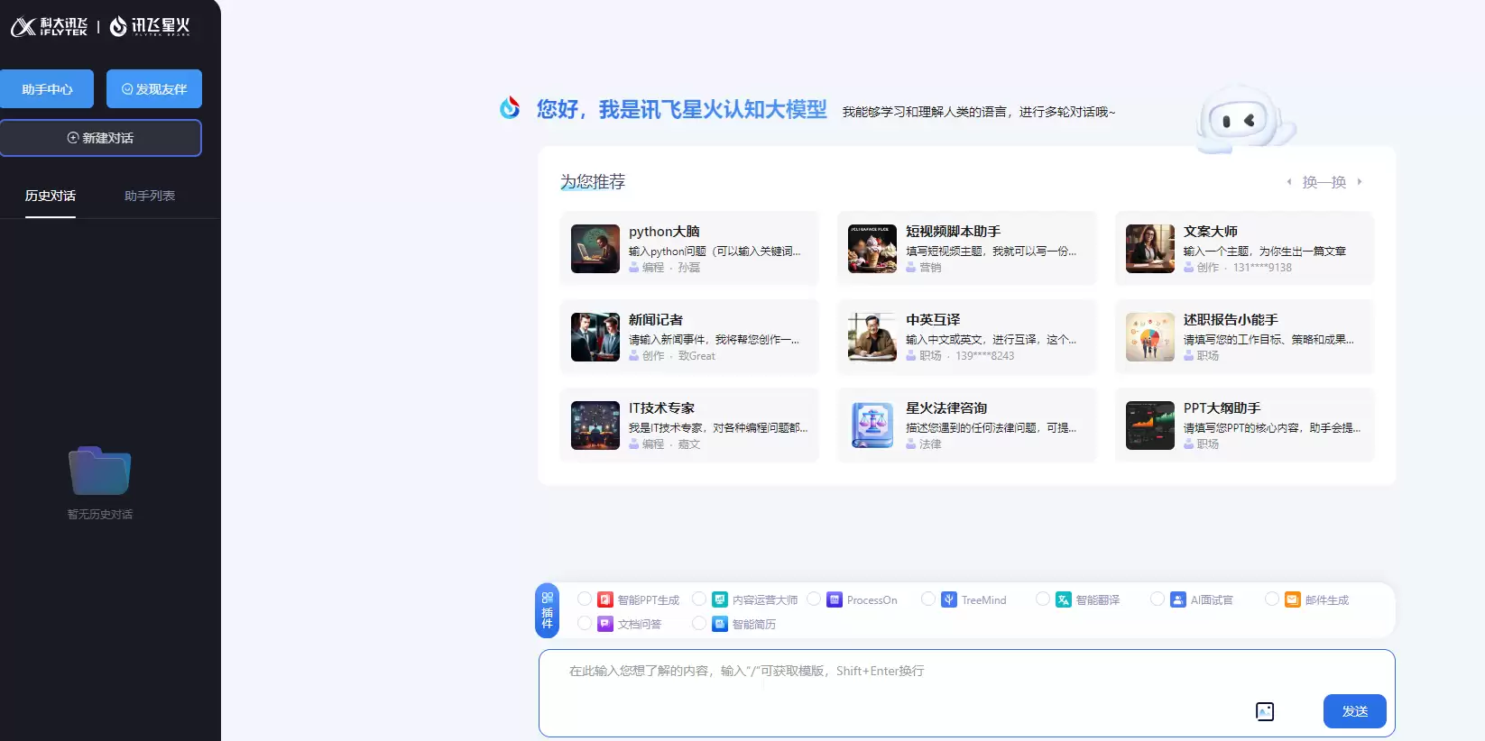The width and height of the screenshot is (1485, 741).
Task: Open the 文案大师 assistant thumbnail
Action: (x=1150, y=249)
